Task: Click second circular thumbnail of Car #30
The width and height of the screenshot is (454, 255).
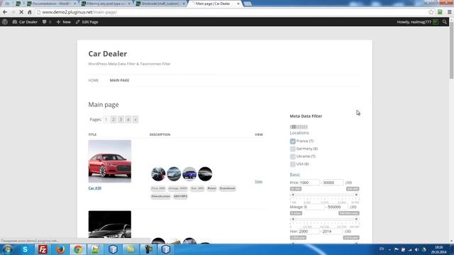Action: tap(174, 174)
